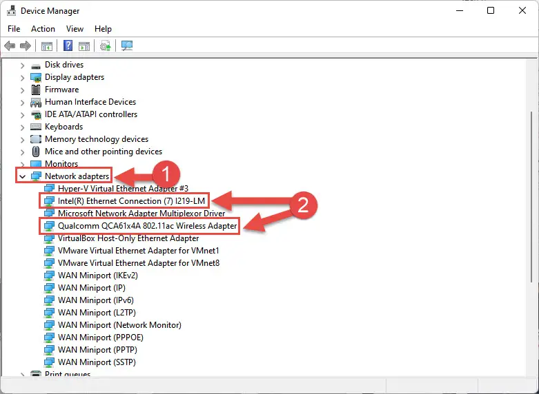Click the Device Manager title bar icon
The height and width of the screenshot is (394, 539).
click(x=11, y=10)
